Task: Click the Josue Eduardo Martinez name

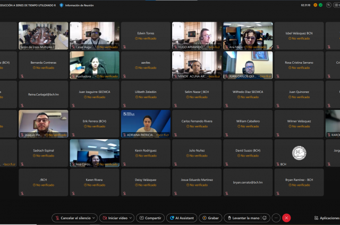Action: pyautogui.click(x=197, y=180)
